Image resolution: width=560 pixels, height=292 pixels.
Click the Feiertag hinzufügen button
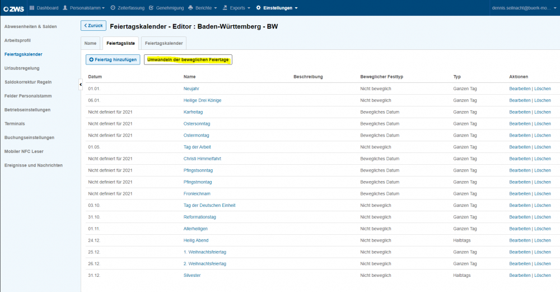[x=113, y=59]
